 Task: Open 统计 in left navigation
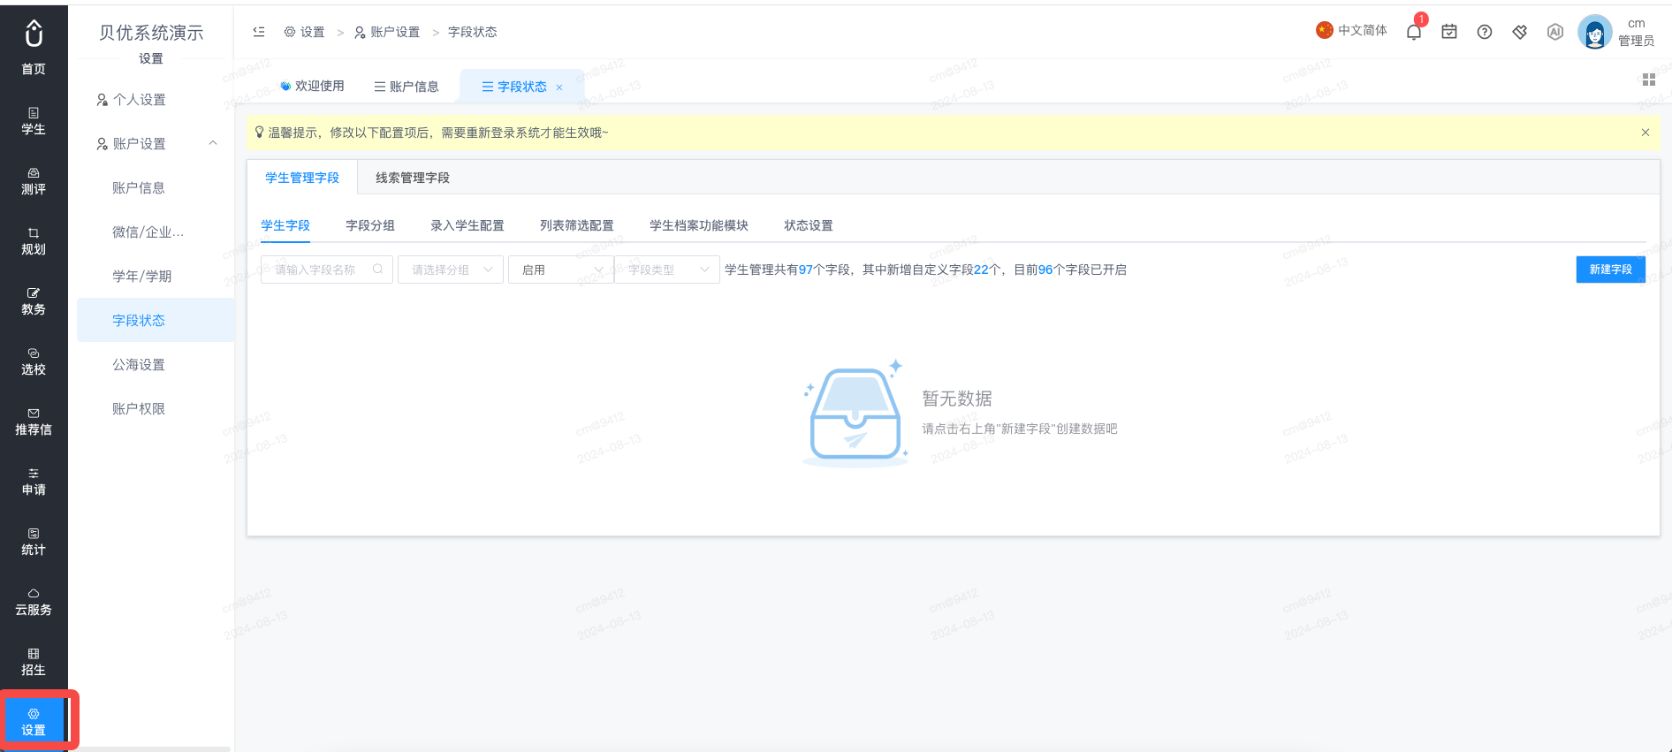click(x=34, y=542)
